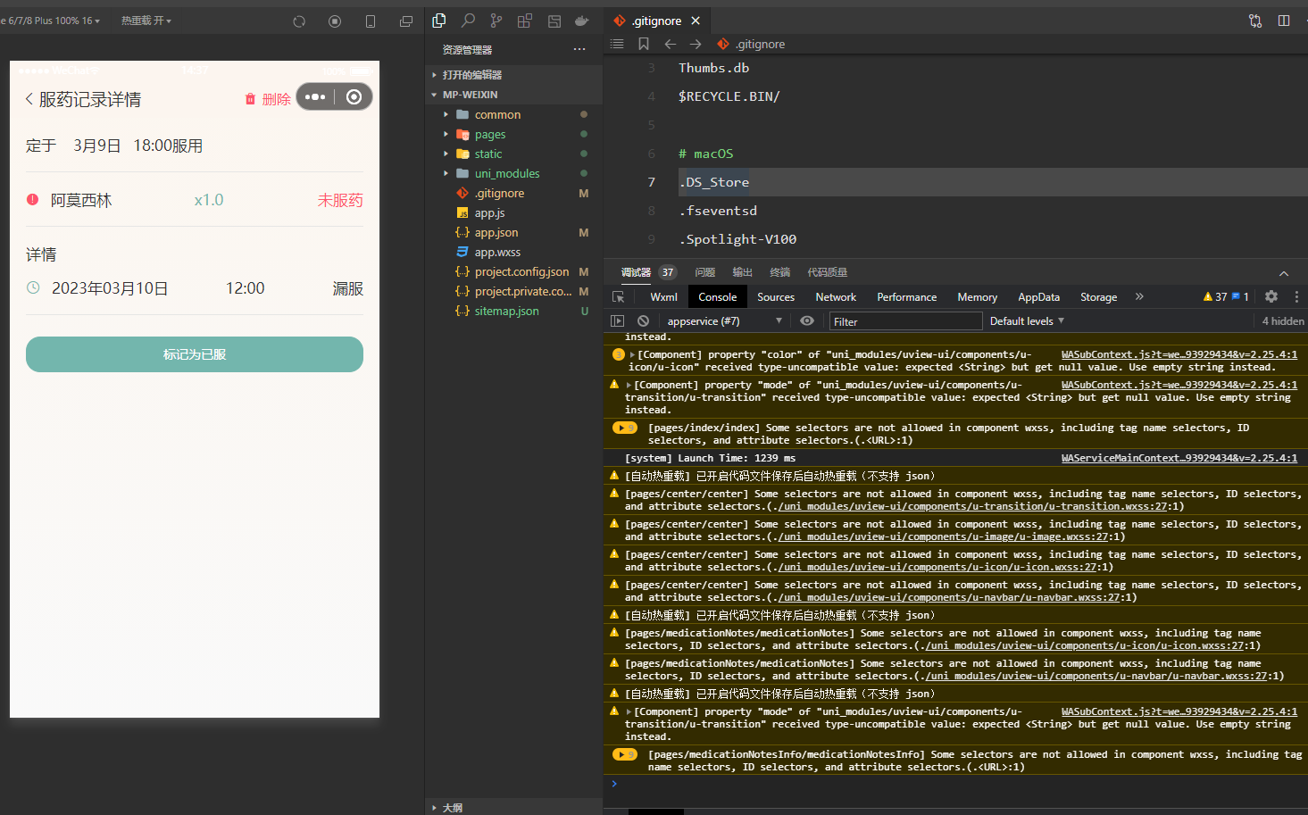Click the bookmark icon in editor bar

(x=644, y=44)
